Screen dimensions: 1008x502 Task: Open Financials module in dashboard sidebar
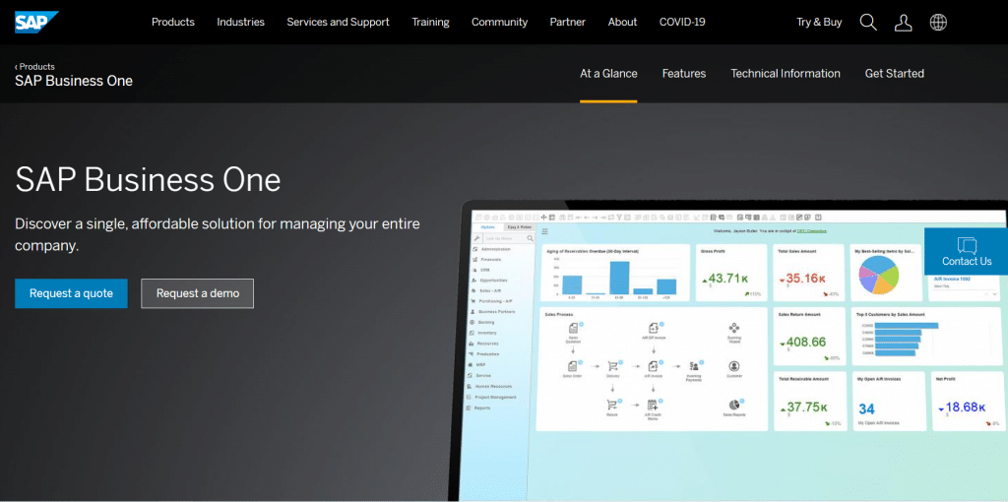pos(490,259)
